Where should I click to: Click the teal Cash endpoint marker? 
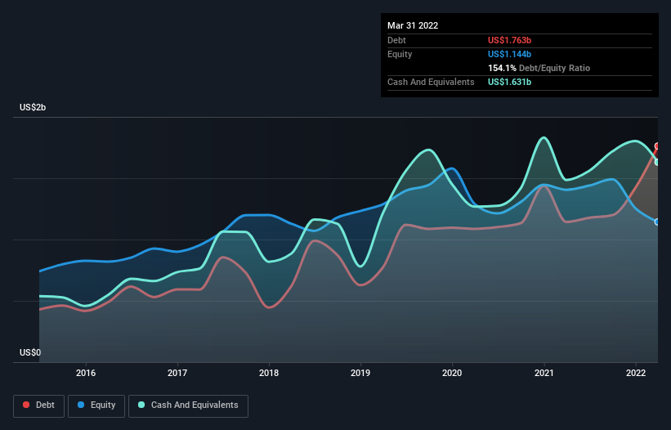click(657, 162)
